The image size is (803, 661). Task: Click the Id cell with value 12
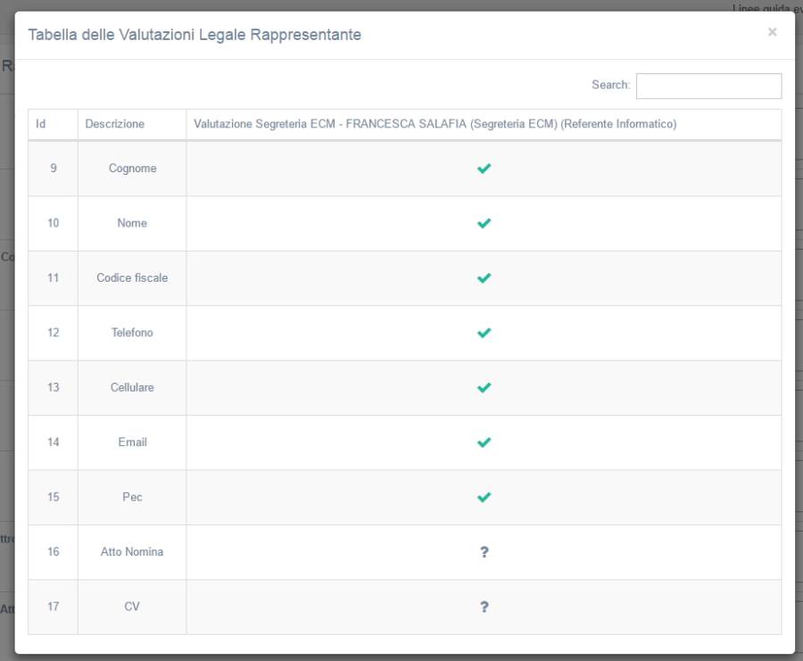53,333
